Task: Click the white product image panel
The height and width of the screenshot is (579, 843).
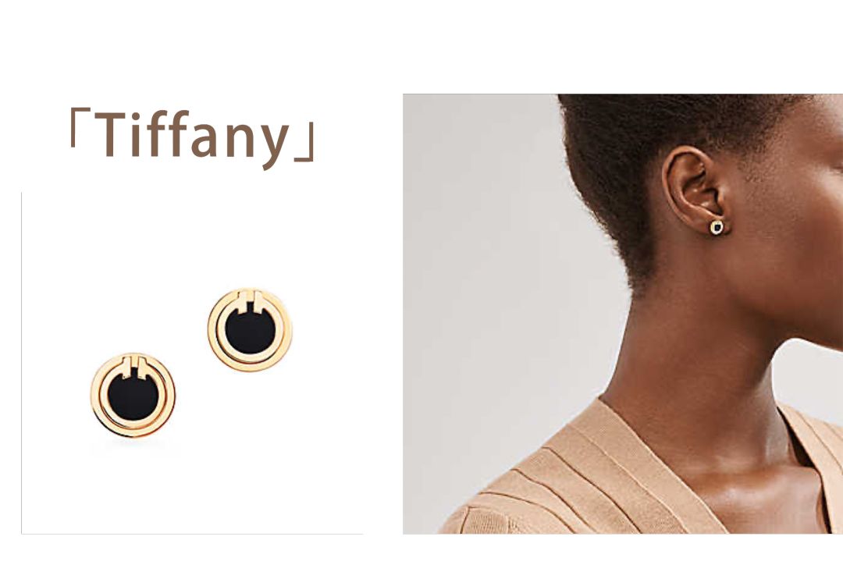Action: point(193,363)
